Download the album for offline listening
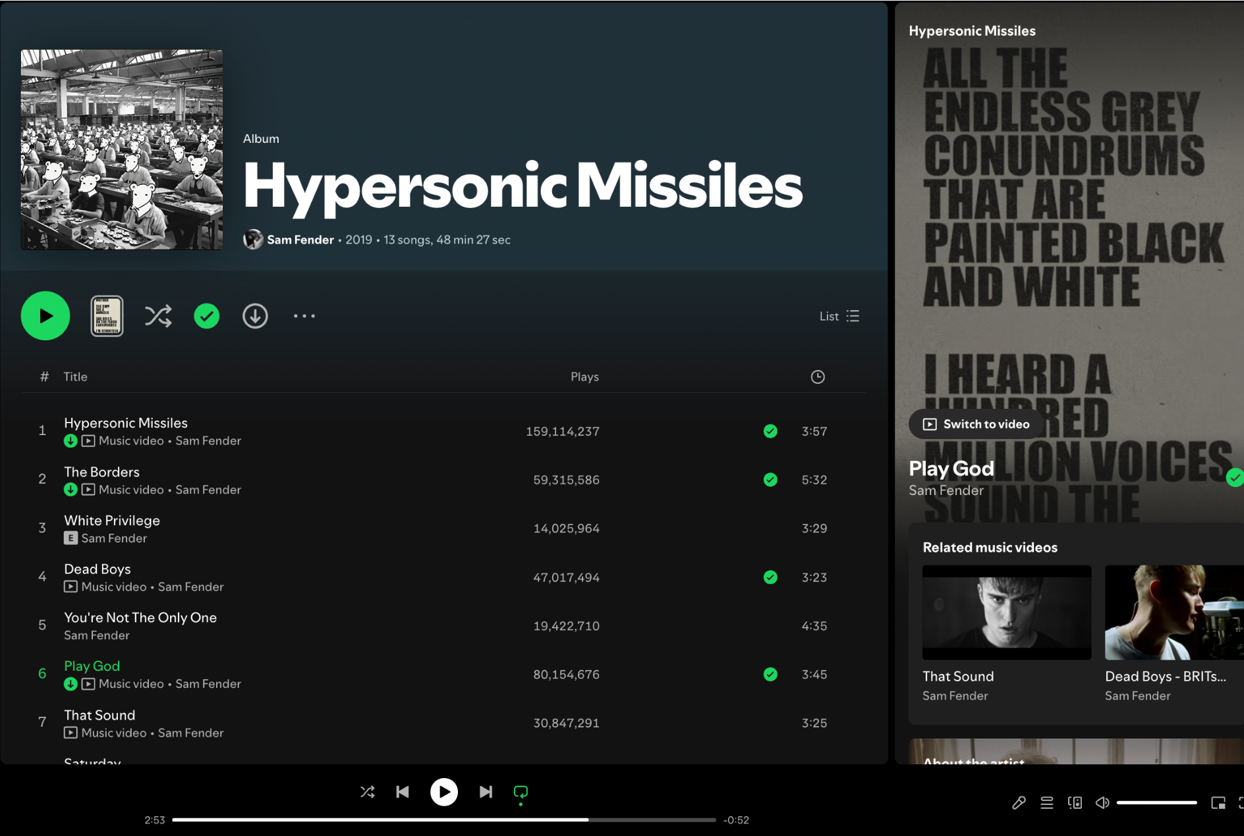The width and height of the screenshot is (1244, 836). click(x=255, y=316)
